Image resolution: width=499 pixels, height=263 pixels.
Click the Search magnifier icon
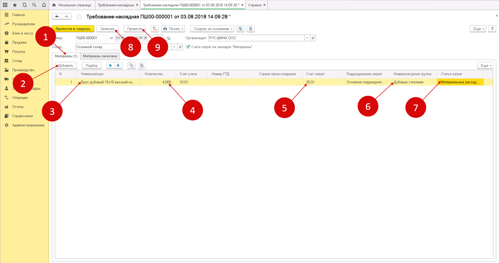point(34,5)
